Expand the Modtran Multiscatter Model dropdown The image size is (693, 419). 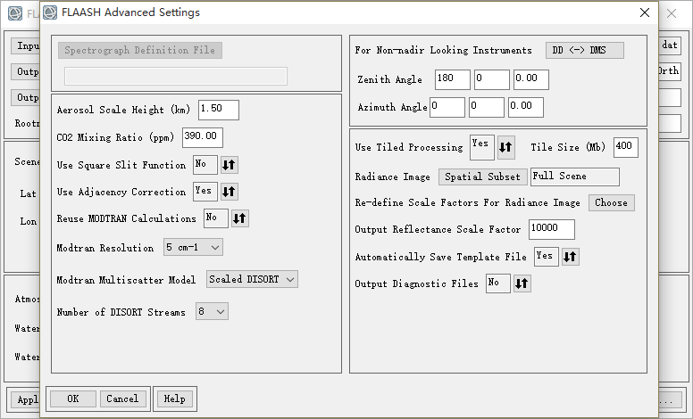coord(252,280)
